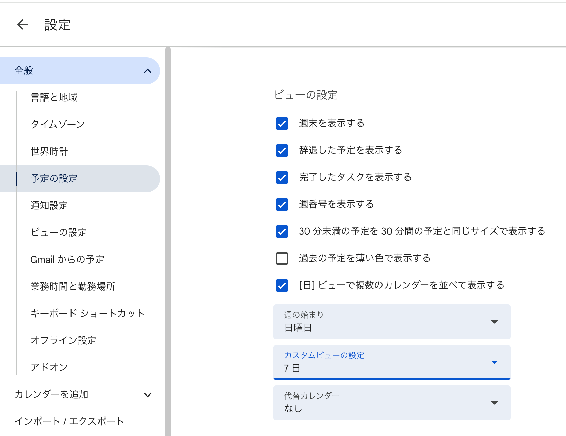Screen dimensions: 566x436
Task: Open インポート / エクスポート section
Action: tap(69, 421)
